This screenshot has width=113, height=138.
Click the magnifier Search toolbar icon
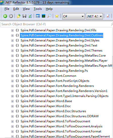[x=49, y=16]
